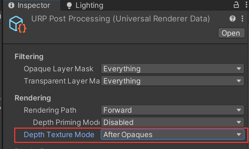Open the Transparent Layer Mask dropdown
The width and height of the screenshot is (249, 149).
(172, 81)
